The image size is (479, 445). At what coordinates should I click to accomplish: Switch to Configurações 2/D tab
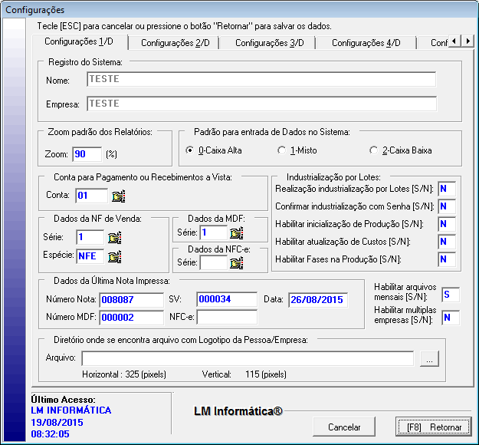(x=175, y=43)
